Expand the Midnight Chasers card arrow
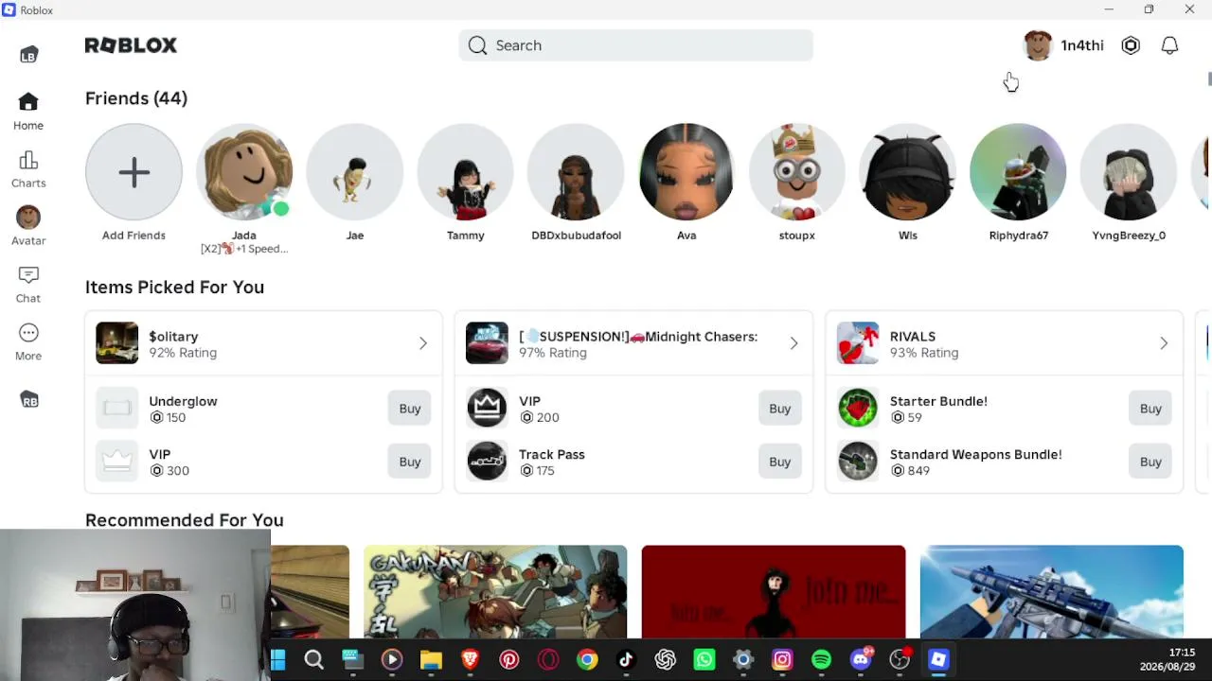The height and width of the screenshot is (681, 1212). 793,343
